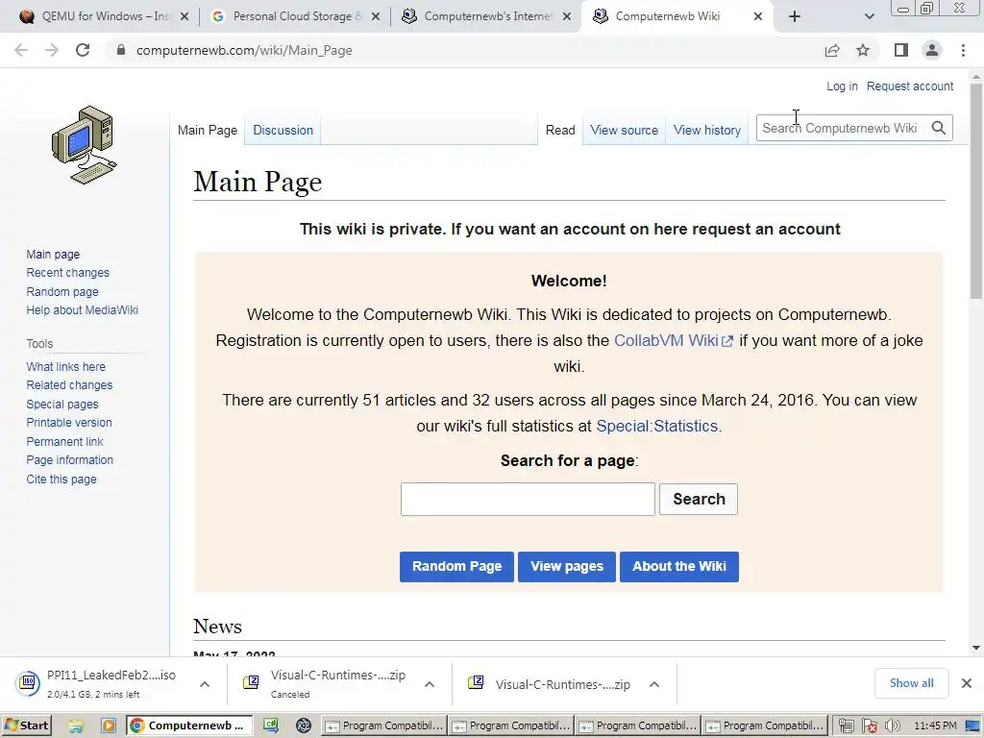Open the browser side panel icon
The width and height of the screenshot is (984, 738).
[901, 50]
